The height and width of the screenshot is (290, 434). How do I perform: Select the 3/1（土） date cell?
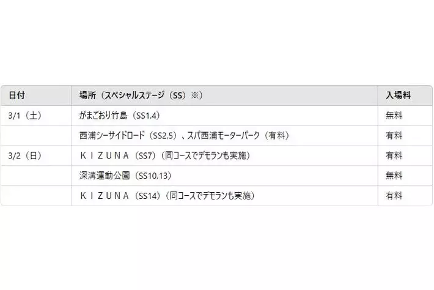[25, 115]
